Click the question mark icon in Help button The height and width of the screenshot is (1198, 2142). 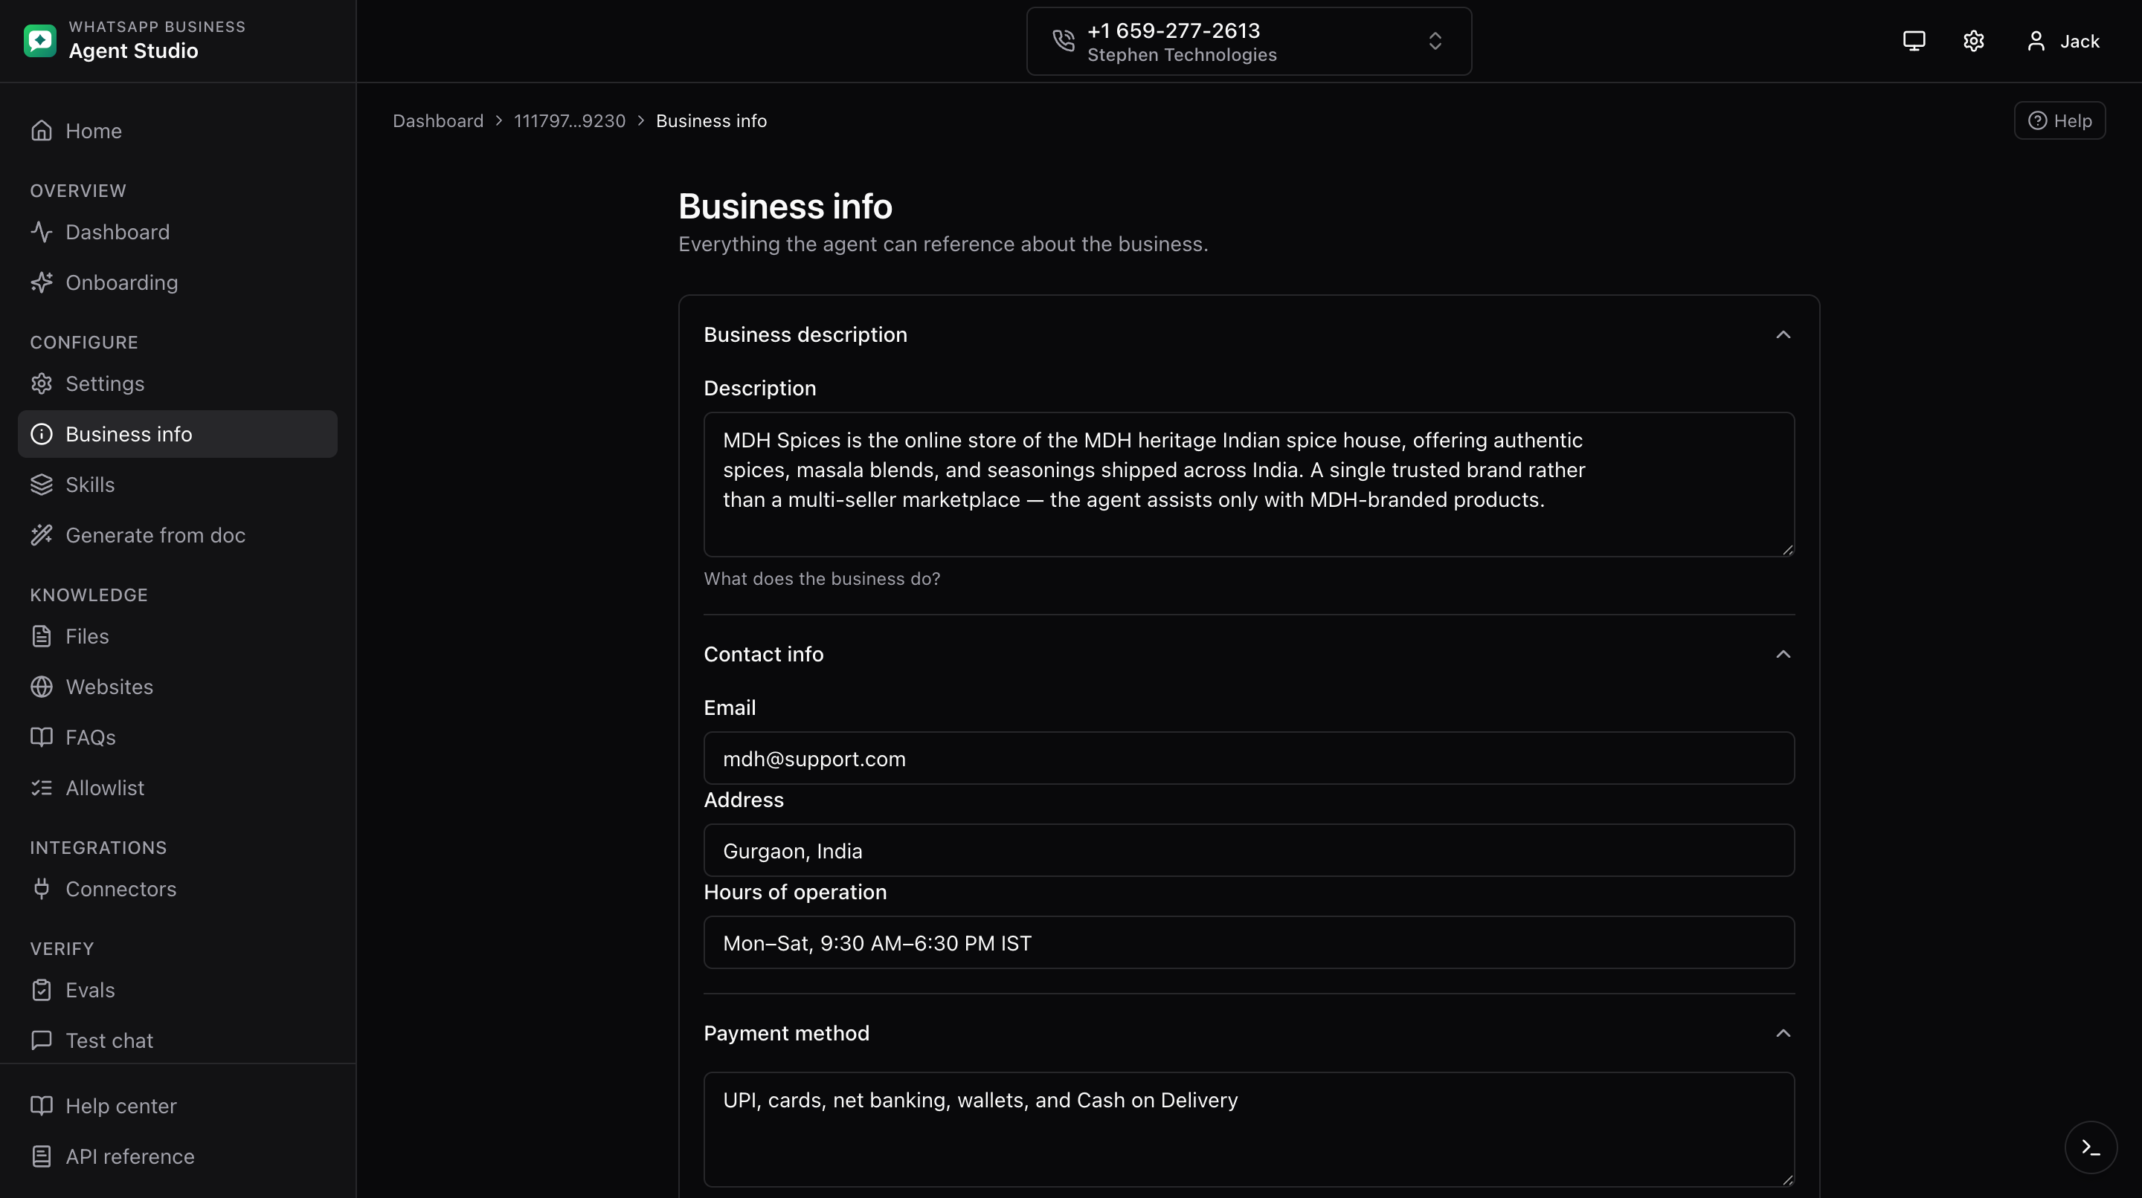click(2037, 121)
